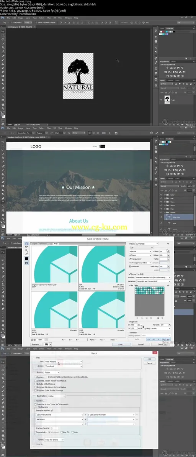Image resolution: width=196 pixels, height=457 pixels.
Task: Open the Optimize flyout menu beside Preset
Action: 168,244
